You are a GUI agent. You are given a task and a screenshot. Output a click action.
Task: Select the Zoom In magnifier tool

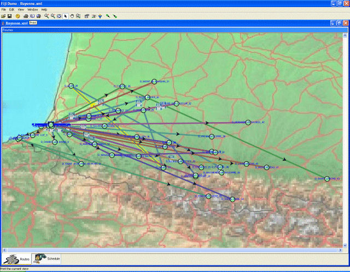pyautogui.click(x=46, y=16)
